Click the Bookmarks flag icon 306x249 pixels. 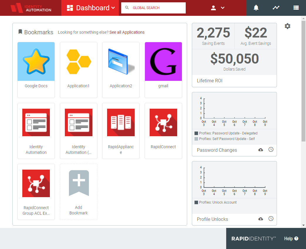coord(20,32)
